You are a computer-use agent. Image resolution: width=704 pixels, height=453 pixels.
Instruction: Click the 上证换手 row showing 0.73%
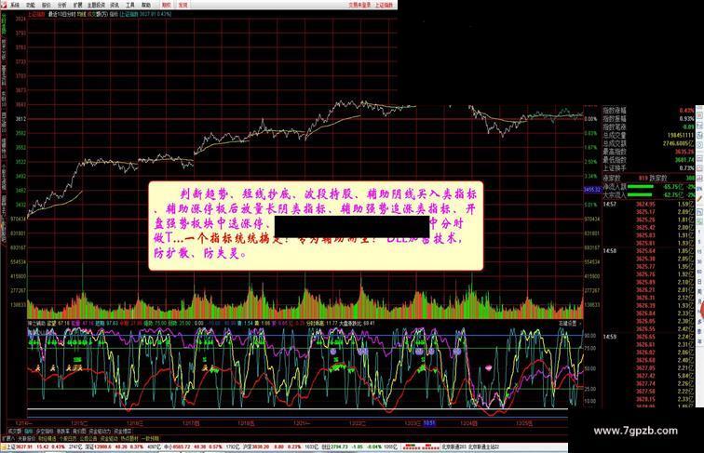point(648,168)
